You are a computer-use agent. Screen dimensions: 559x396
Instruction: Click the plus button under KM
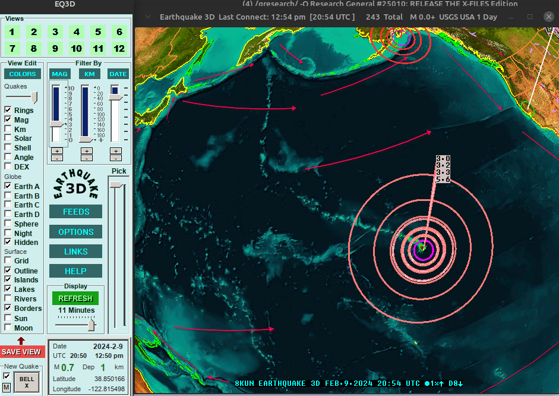(87, 151)
